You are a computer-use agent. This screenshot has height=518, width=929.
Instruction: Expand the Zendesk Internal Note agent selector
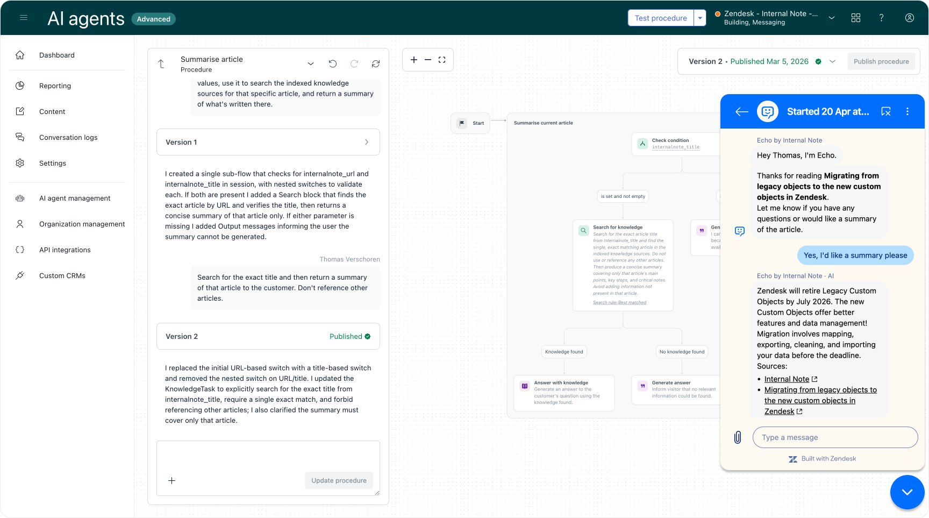832,18
